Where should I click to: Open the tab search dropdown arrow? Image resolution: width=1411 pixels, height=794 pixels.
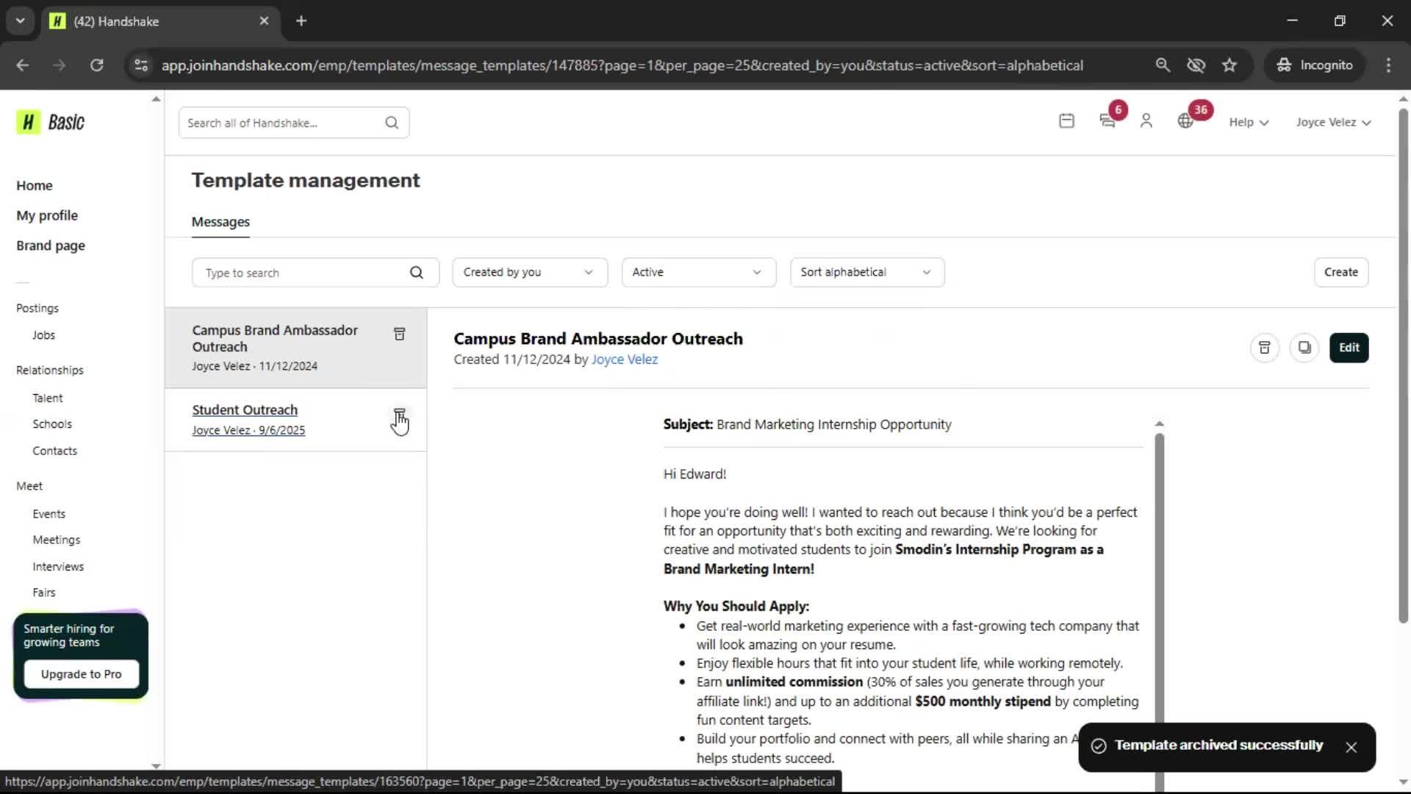click(20, 21)
